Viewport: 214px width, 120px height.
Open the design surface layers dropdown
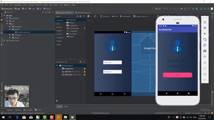tap(89, 16)
